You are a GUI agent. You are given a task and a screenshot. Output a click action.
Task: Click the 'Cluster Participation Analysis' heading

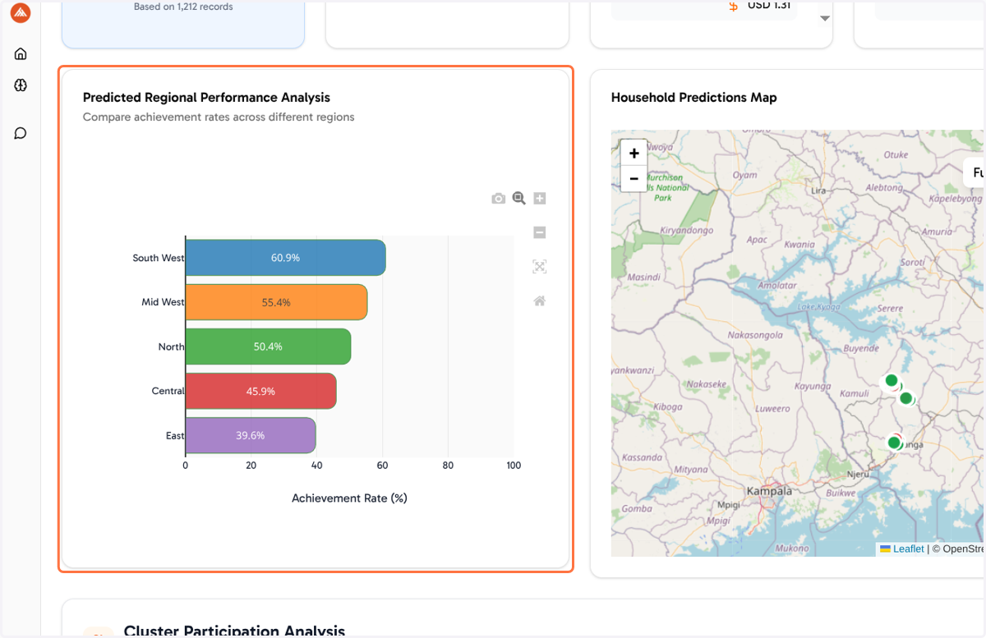[234, 631]
